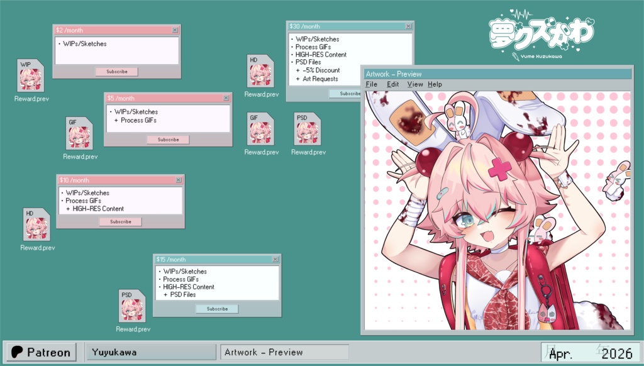The height and width of the screenshot is (366, 644).
Task: Close the $5 /month window
Action: 226,98
